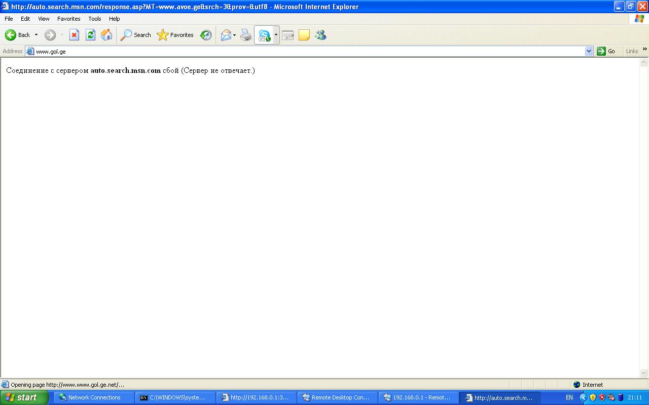The image size is (649, 405).
Task: Show the History pane
Action: 206,35
